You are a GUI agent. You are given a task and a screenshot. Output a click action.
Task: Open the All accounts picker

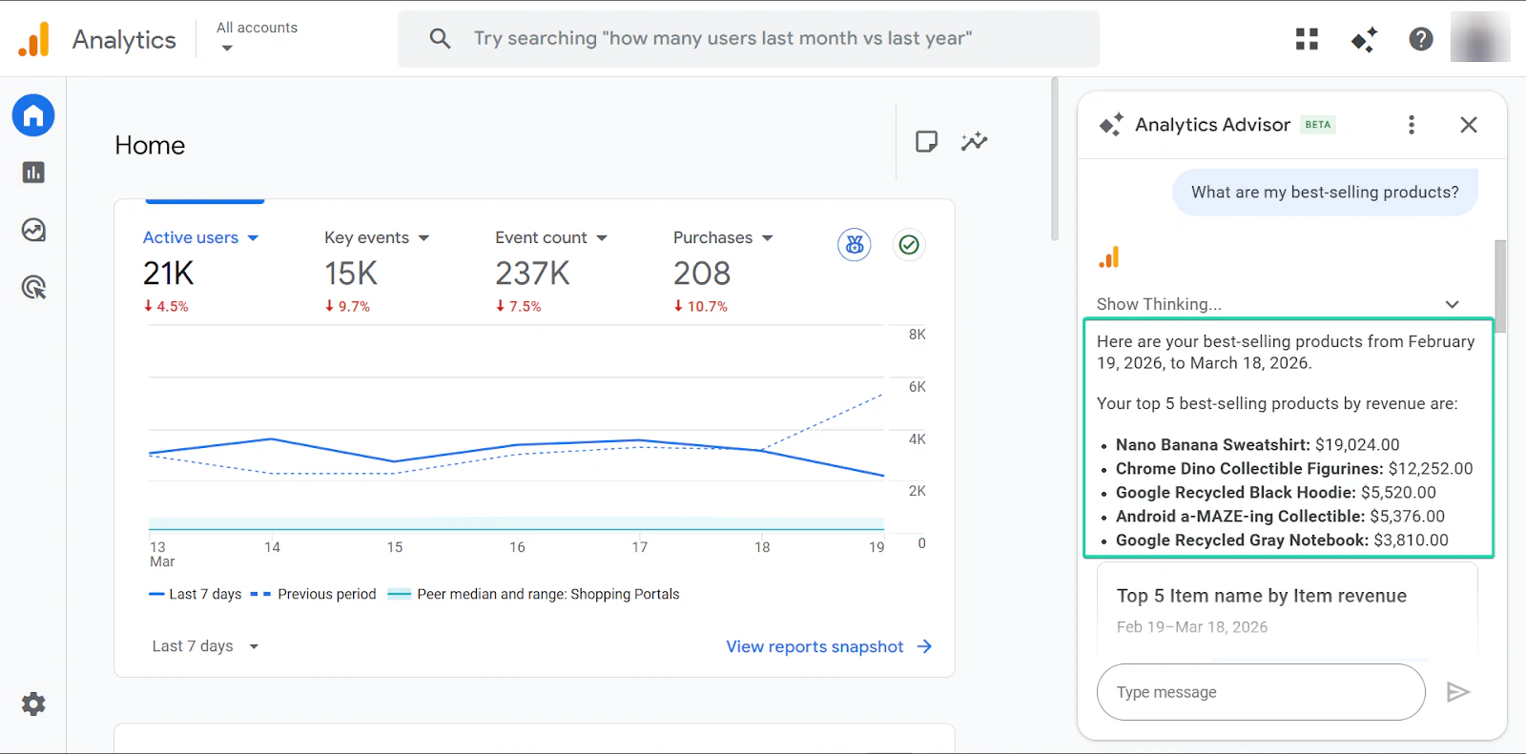(257, 37)
